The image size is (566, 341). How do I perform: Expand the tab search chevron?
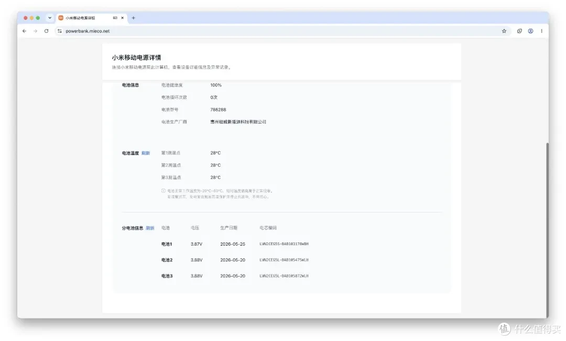tap(50, 18)
